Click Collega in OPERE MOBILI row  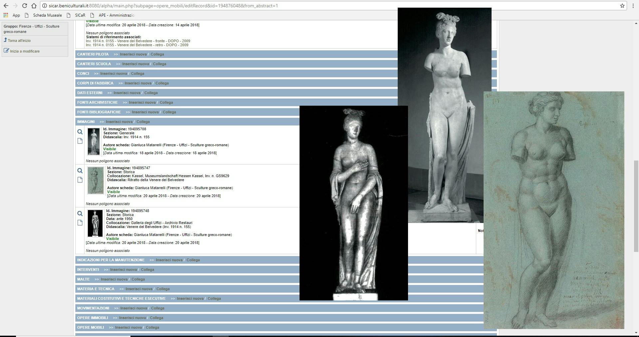152,327
